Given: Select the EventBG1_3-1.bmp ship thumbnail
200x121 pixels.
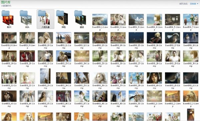Looking at the screenshot, I should point(136,20).
